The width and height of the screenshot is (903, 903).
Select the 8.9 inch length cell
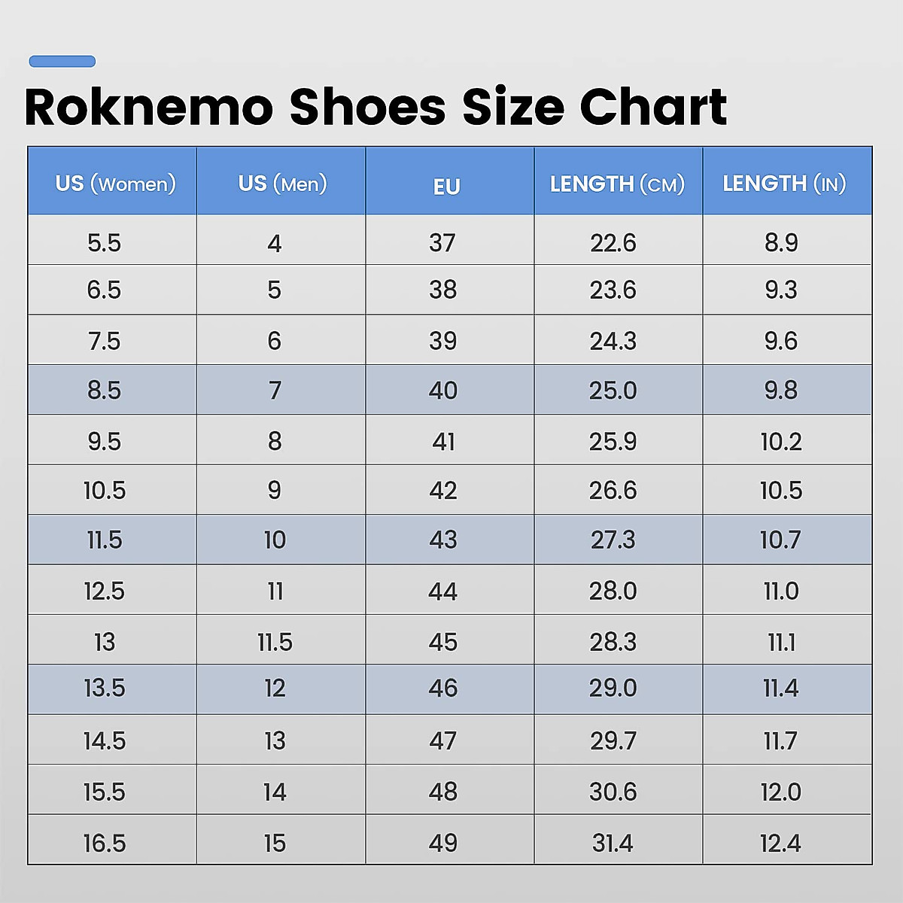coord(781,242)
